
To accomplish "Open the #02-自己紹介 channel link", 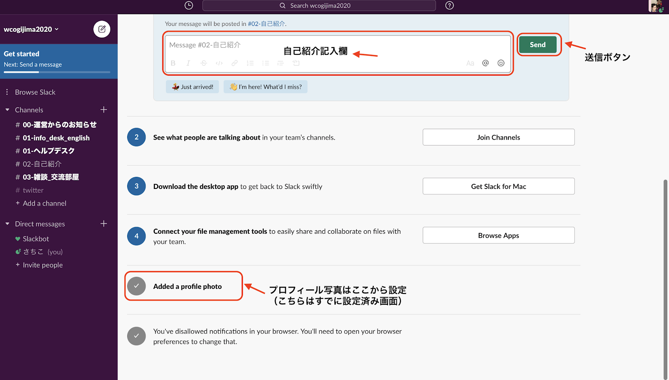I will tap(266, 24).
